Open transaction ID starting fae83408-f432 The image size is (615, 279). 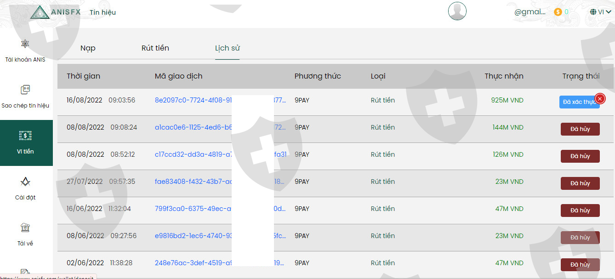221,182
